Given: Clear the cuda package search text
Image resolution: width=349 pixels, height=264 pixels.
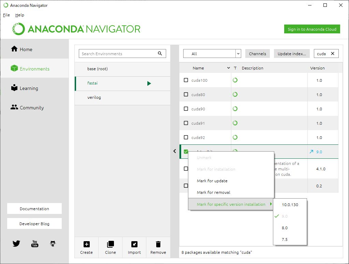Looking at the screenshot, I should click(333, 53).
